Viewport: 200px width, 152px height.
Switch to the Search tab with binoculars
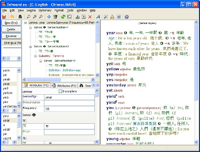pyautogui.click(x=85, y=86)
